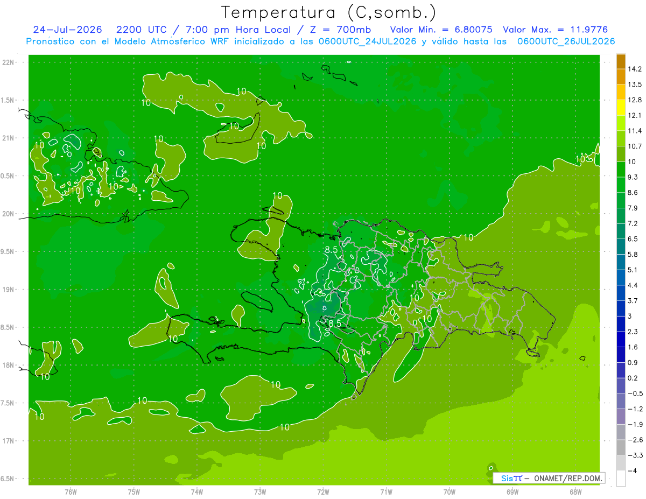Screen dimensions: 646x499
Task: Click the 70W longitude axis label
Action: (x=449, y=491)
